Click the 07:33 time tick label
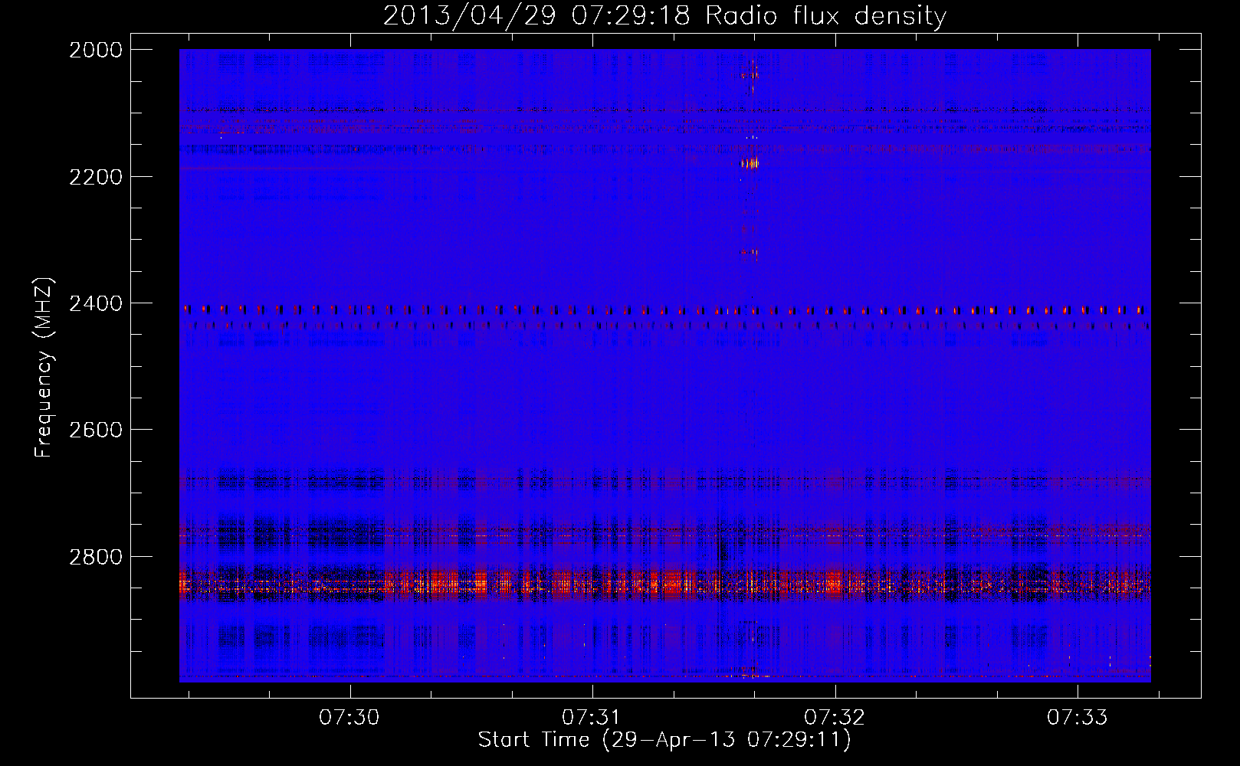The width and height of the screenshot is (1240, 766). (x=1077, y=718)
